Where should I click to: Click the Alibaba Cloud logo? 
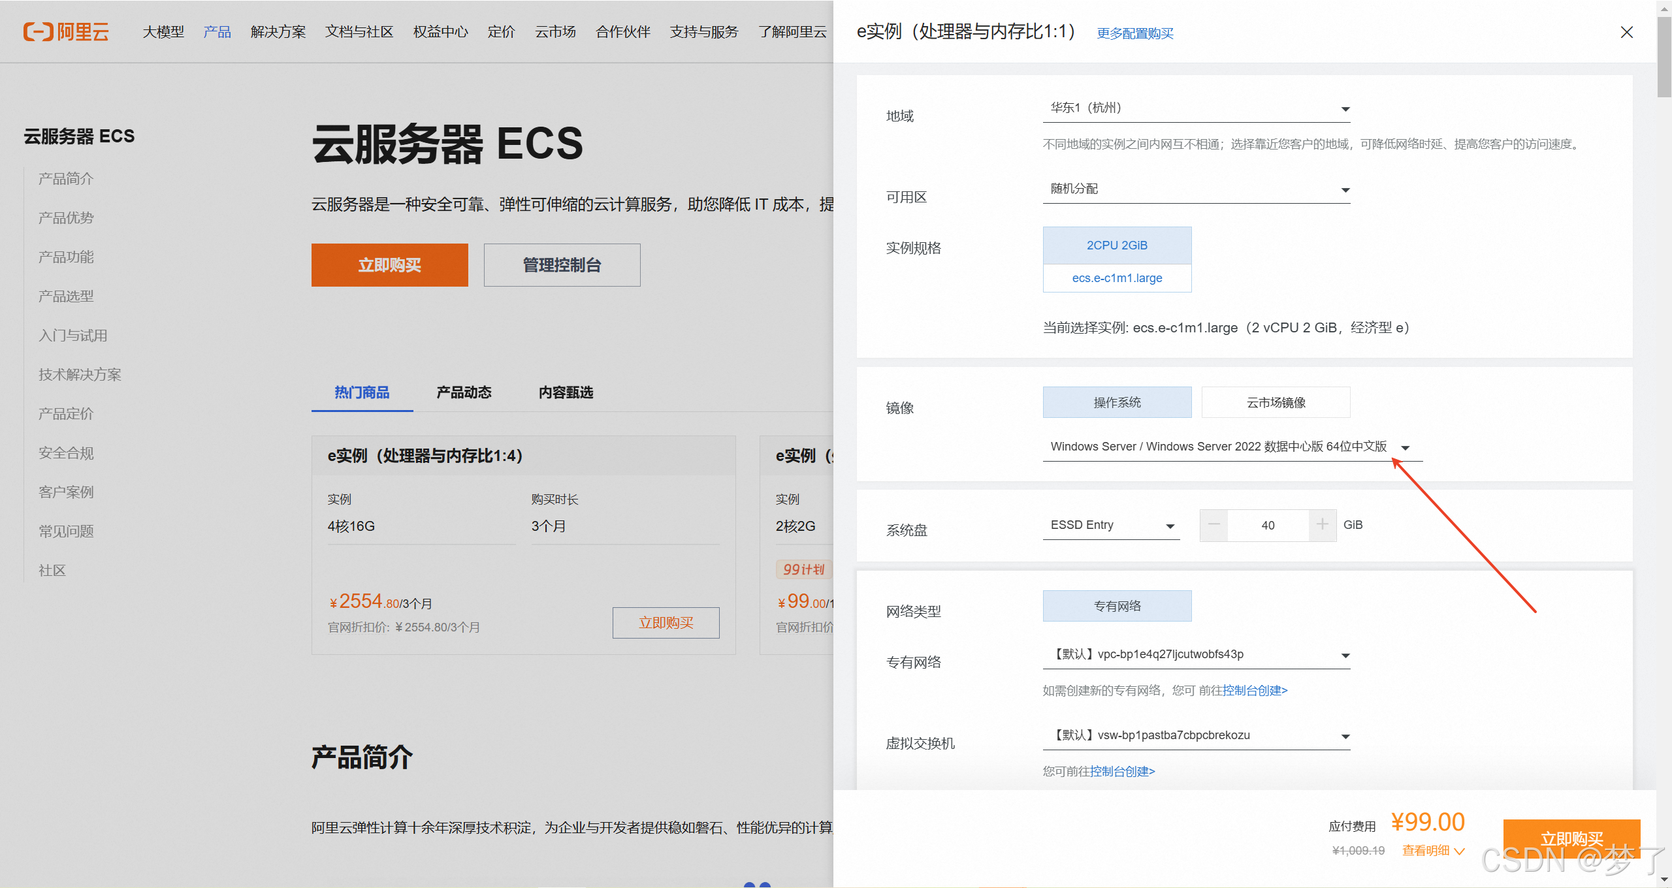tap(66, 31)
